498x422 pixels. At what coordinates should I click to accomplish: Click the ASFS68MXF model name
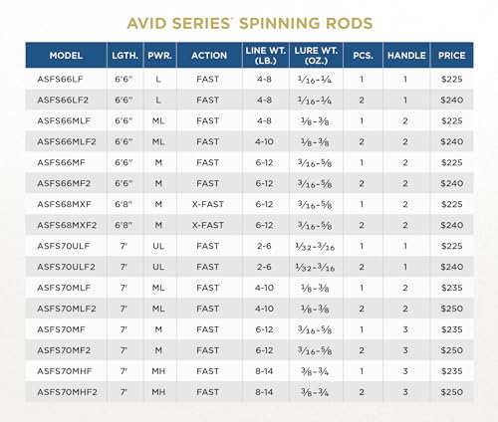[x=64, y=204]
